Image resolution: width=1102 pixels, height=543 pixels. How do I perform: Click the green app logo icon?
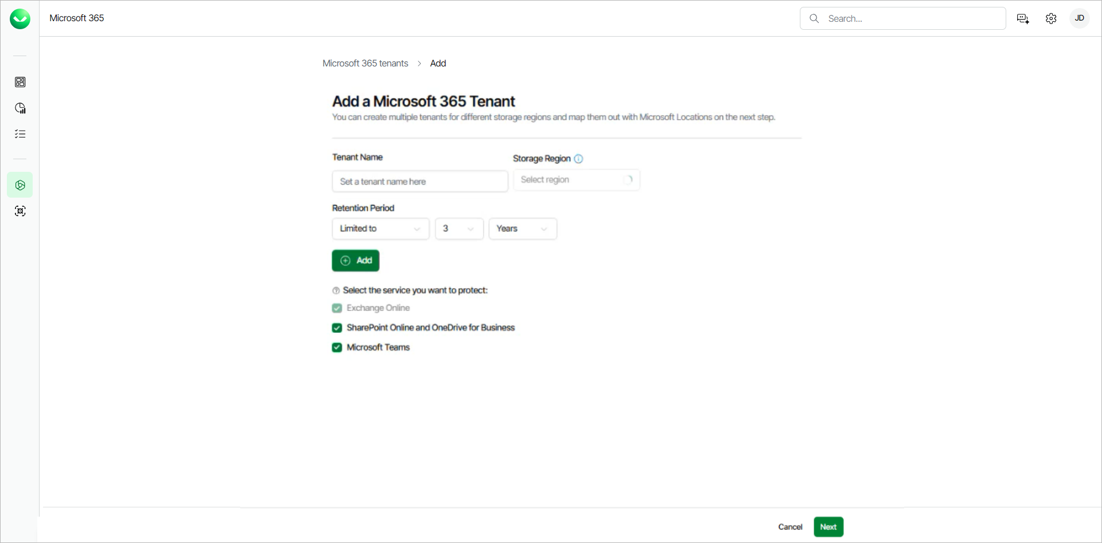[20, 19]
